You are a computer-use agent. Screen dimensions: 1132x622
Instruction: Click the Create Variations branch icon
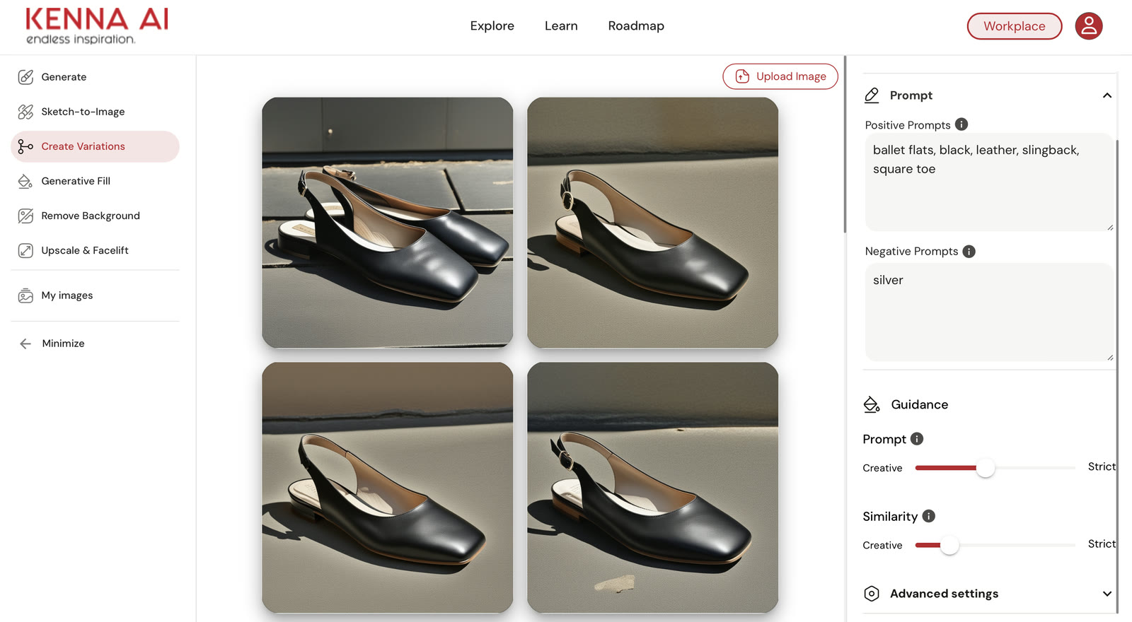(x=25, y=146)
